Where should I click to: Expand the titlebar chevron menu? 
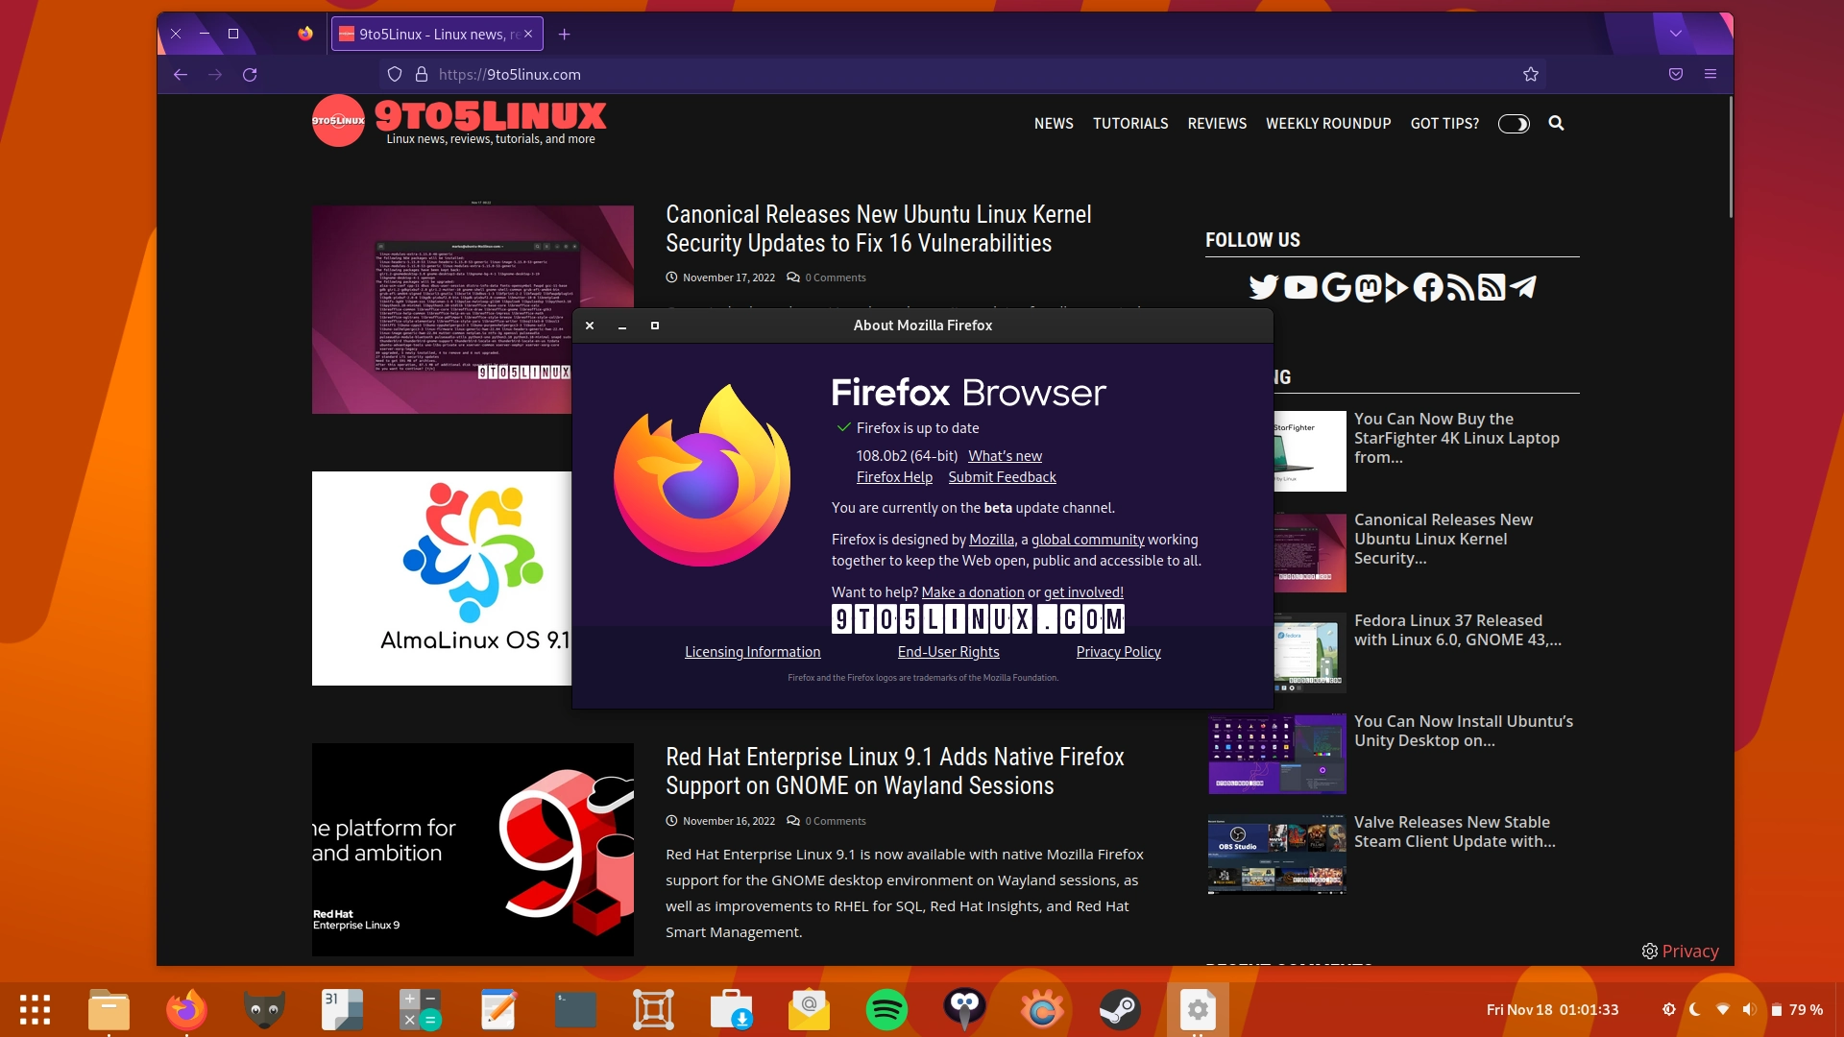(1676, 33)
